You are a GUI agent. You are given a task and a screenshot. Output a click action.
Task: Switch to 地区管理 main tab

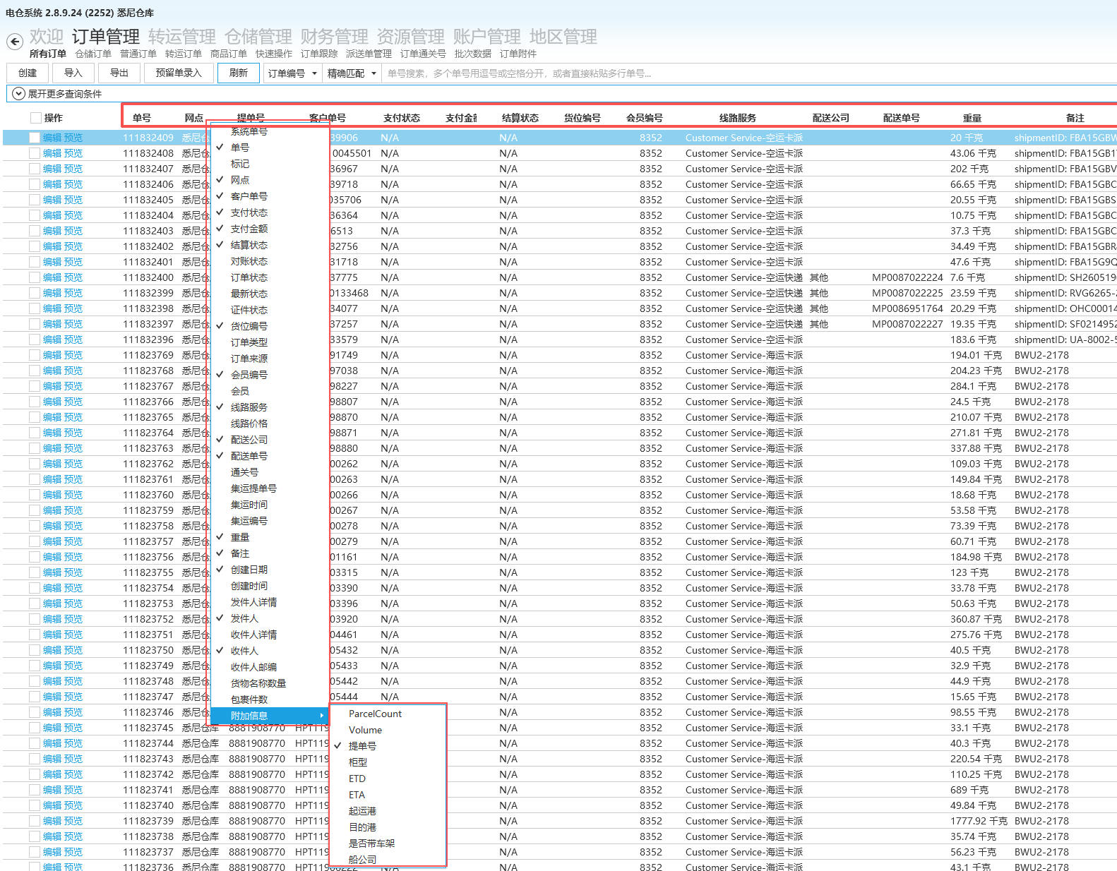click(x=563, y=37)
